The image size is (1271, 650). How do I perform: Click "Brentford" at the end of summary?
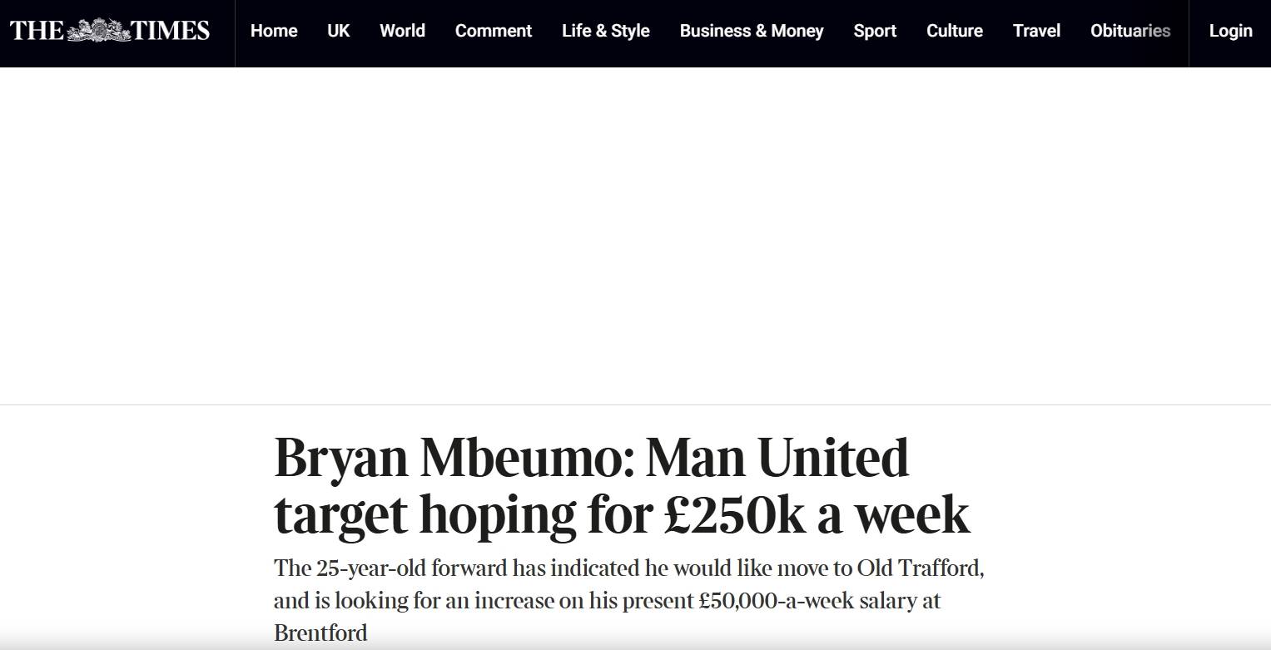click(x=320, y=633)
